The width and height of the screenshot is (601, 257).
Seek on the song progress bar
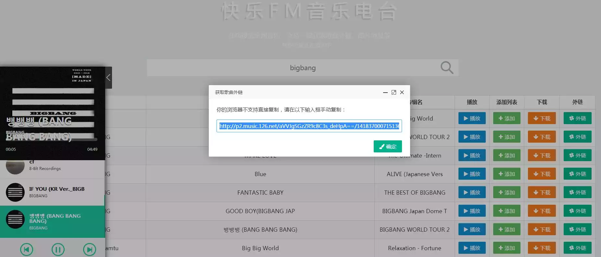[x=51, y=139]
